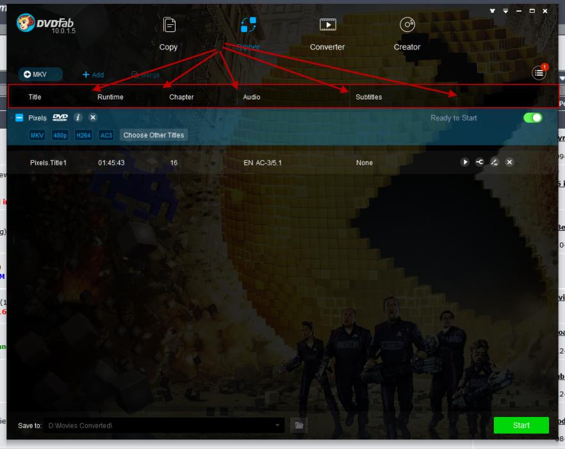Click the Add source button
The height and width of the screenshot is (449, 565).
[94, 74]
